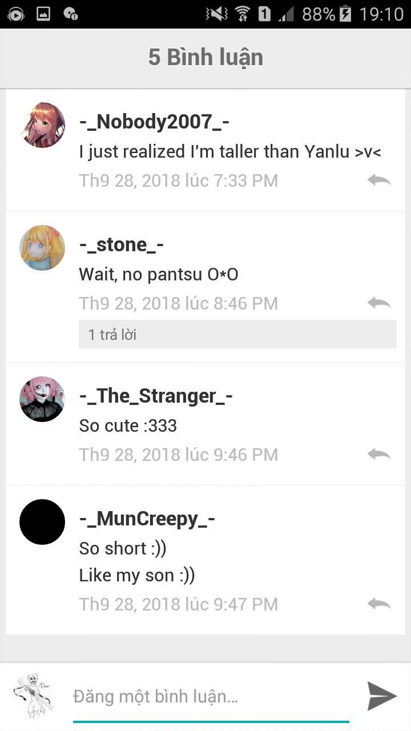Image resolution: width=411 pixels, height=731 pixels.
Task: Reply to -_Nobody2007_- comment using arrow icon
Action: pyautogui.click(x=379, y=180)
